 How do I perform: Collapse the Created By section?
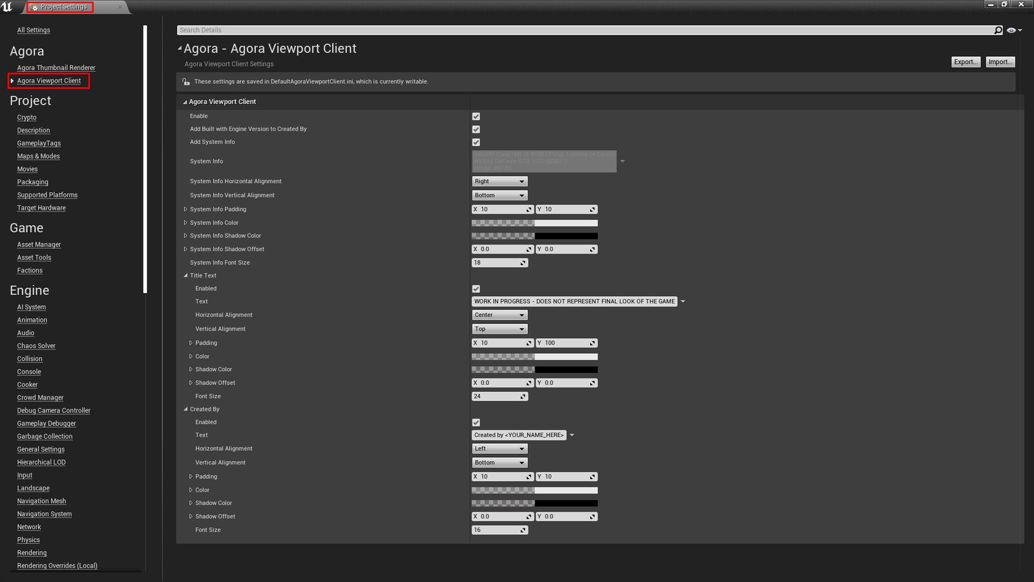tap(185, 409)
